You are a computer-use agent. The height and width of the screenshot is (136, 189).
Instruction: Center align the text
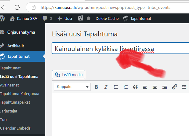[x=155, y=87]
